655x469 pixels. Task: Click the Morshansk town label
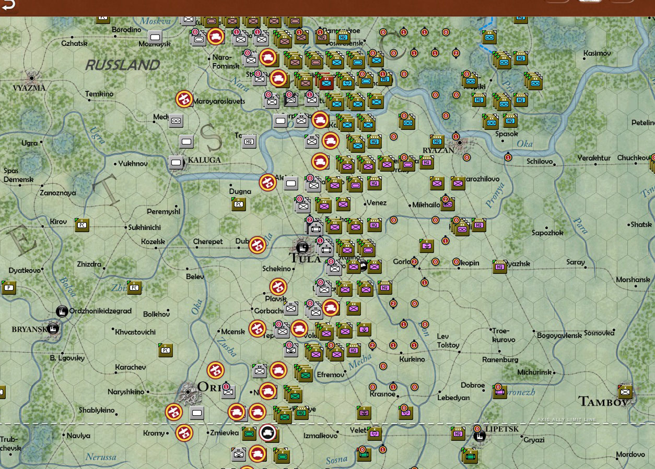point(633,280)
